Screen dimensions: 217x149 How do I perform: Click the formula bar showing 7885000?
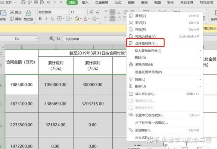click(94, 39)
